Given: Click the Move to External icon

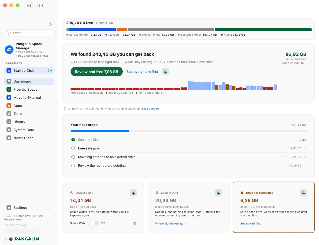Looking at the screenshot, I should tap(9, 97).
